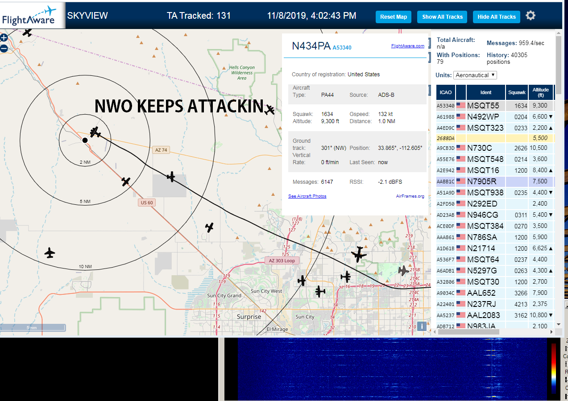Image resolution: width=568 pixels, height=401 pixels.
Task: Select the AAL2083 table row
Action: click(495, 315)
